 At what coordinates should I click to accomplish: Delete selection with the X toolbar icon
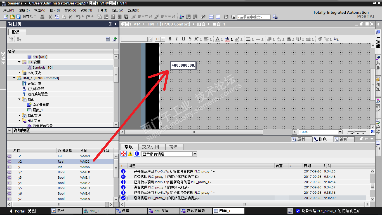pos(70,17)
